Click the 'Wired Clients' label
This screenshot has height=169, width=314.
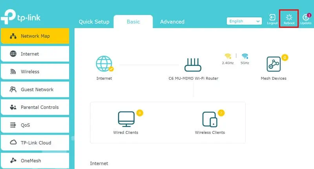126,133
